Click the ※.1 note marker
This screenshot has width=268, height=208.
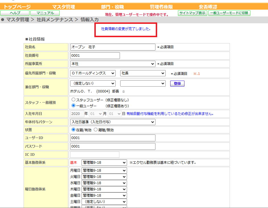pos(196,74)
